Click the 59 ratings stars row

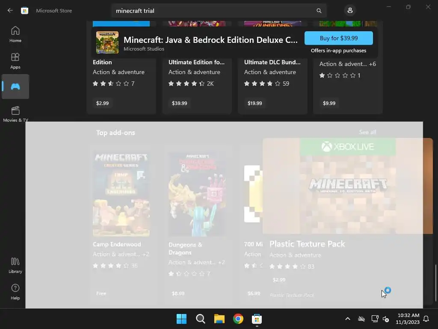266,84
